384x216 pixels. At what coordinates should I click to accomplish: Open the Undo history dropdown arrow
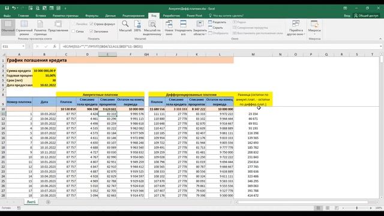pyautogui.click(x=17, y=8)
